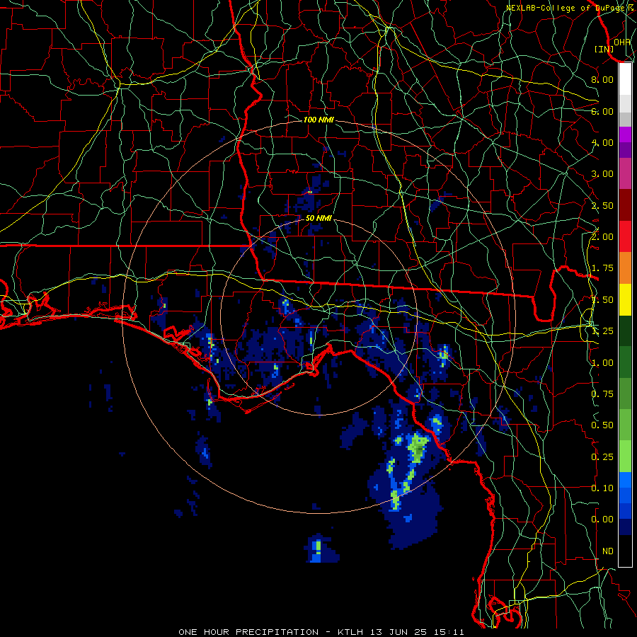637x637 pixels.
Task: Select the black ND swatch in legend
Action: point(625,551)
